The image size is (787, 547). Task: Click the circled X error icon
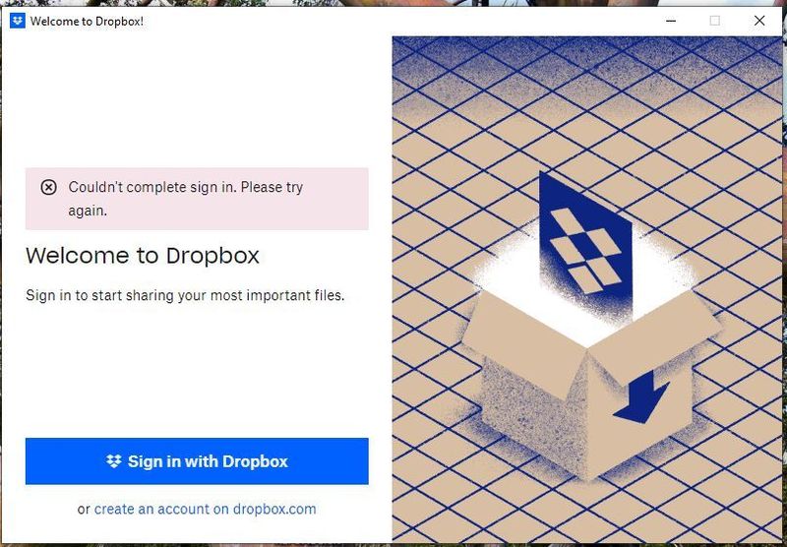tap(48, 188)
